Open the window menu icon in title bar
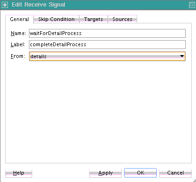 coord(5,5)
